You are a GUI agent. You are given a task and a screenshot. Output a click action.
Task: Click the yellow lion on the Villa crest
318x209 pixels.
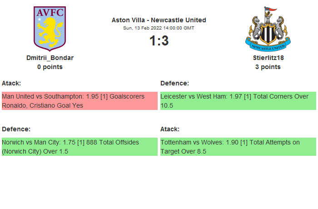click(x=50, y=32)
